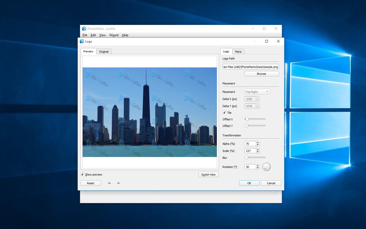Click the rotation dial knob
This screenshot has height=229, width=366.
tap(266, 167)
